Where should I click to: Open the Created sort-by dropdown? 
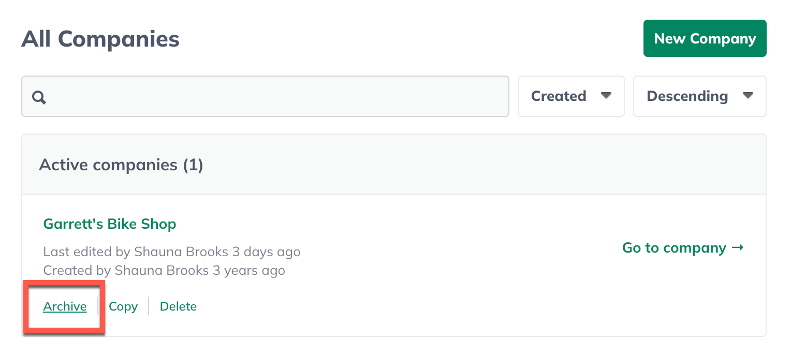(x=571, y=96)
